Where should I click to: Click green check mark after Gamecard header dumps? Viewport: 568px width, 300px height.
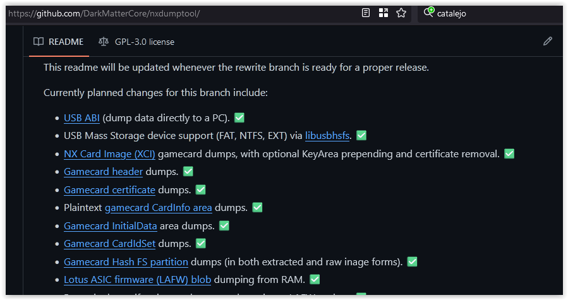coord(188,171)
